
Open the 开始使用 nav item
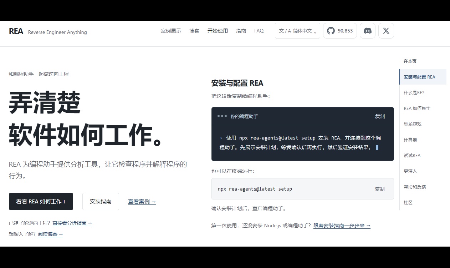[218, 31]
